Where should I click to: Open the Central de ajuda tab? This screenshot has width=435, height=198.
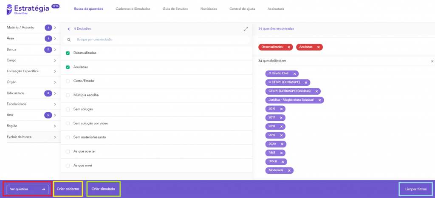242,9
